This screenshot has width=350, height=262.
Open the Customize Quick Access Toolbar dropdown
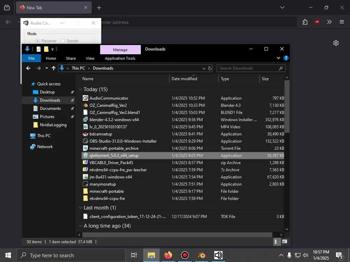click(52, 49)
